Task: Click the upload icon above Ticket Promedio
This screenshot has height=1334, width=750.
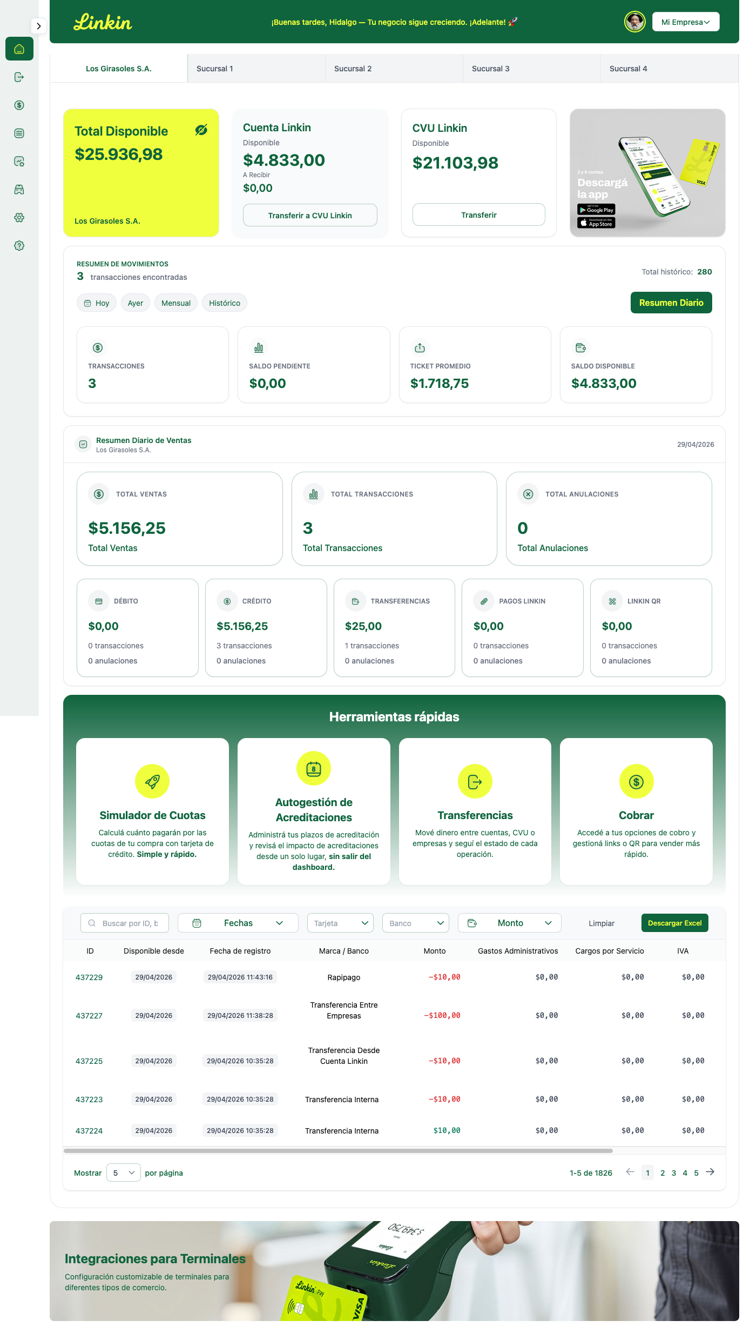Action: [420, 348]
